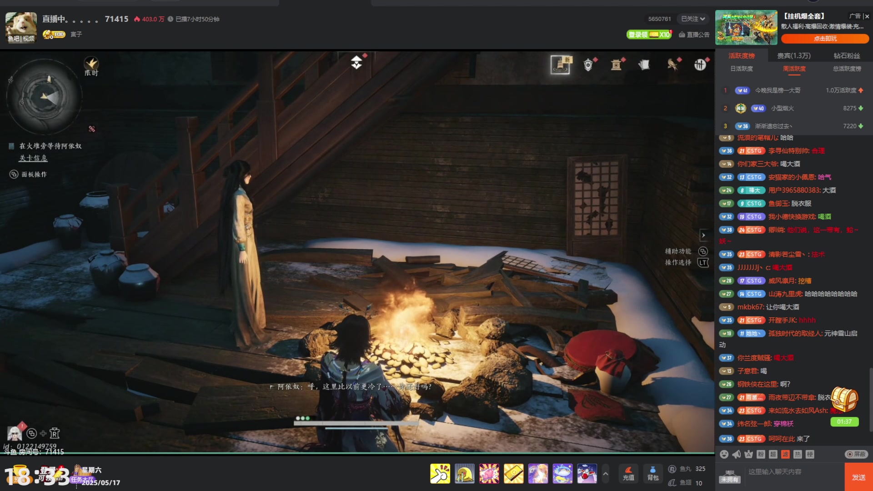
Task: Click the add plus icon beside the portrait
Action: [43, 433]
